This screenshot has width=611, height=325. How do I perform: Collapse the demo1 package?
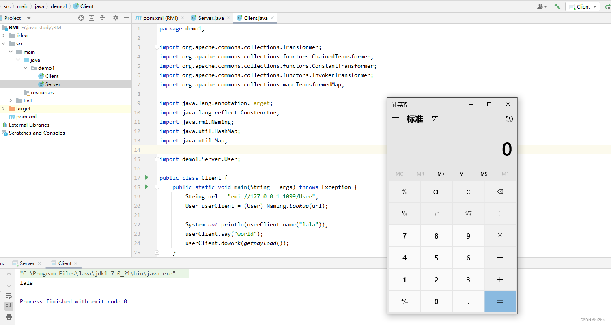coord(26,68)
